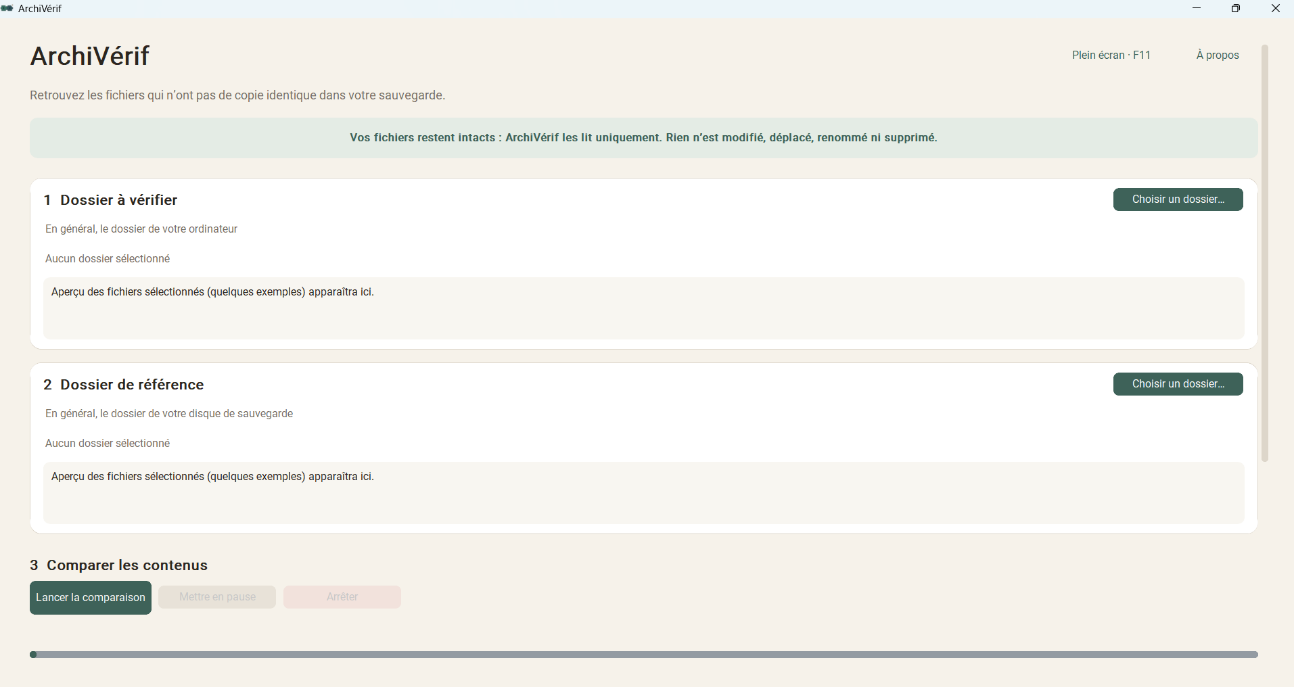Click the preview box under Dossier de référence
Screen dimensions: 1294x687
pyautogui.click(x=644, y=493)
